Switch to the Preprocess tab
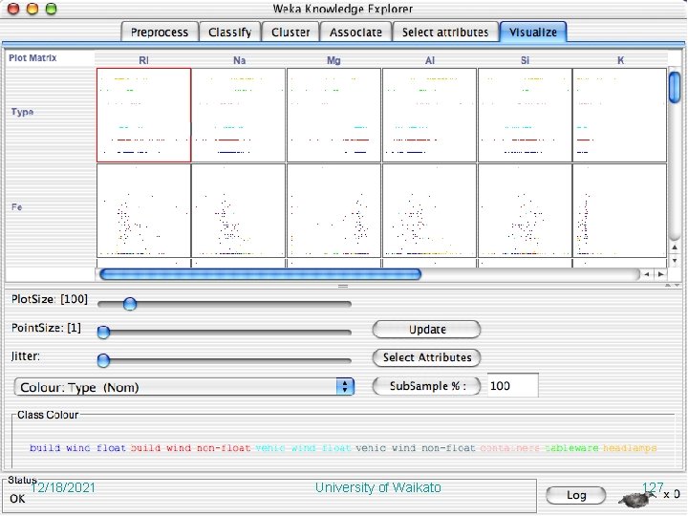Viewport: 688px width, 516px height. tap(160, 32)
